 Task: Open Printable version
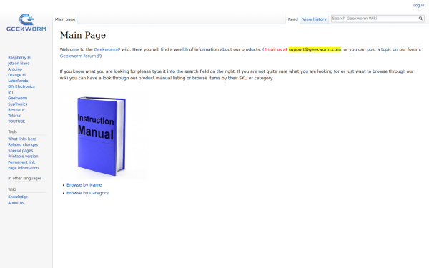pyautogui.click(x=23, y=157)
